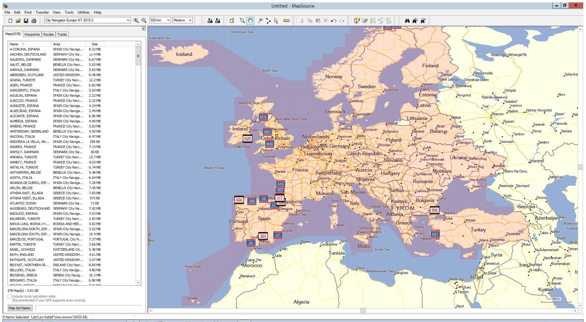Open the Transfer menu
Image resolution: width=586 pixels, height=322 pixels.
[42, 12]
